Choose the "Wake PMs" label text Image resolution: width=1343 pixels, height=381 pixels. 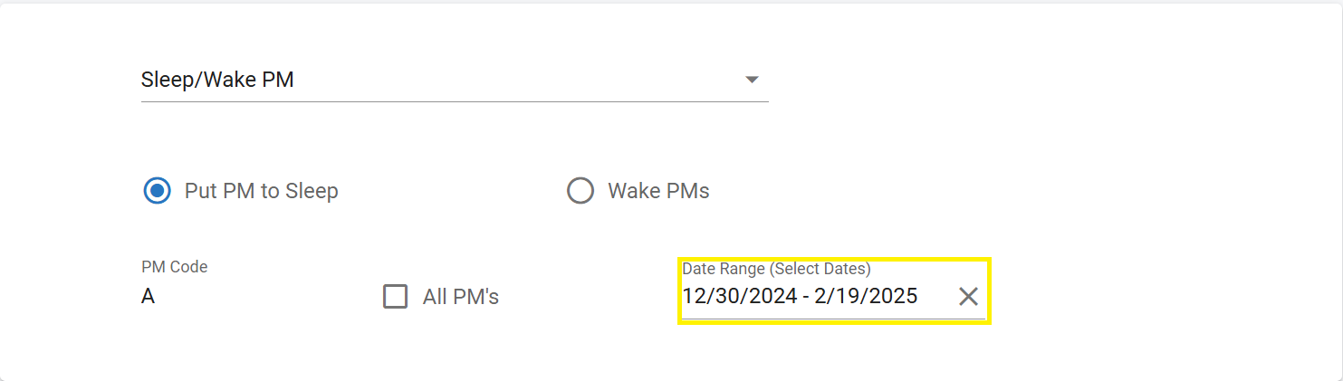658,191
